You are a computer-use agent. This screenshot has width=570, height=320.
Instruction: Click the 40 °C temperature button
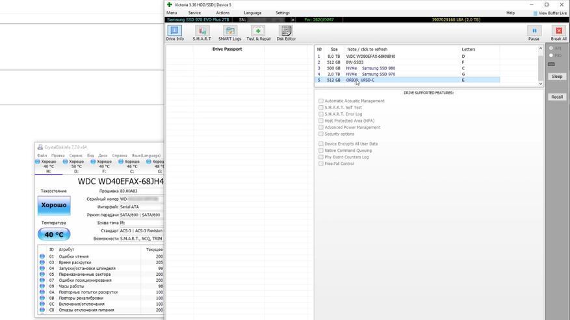point(54,234)
